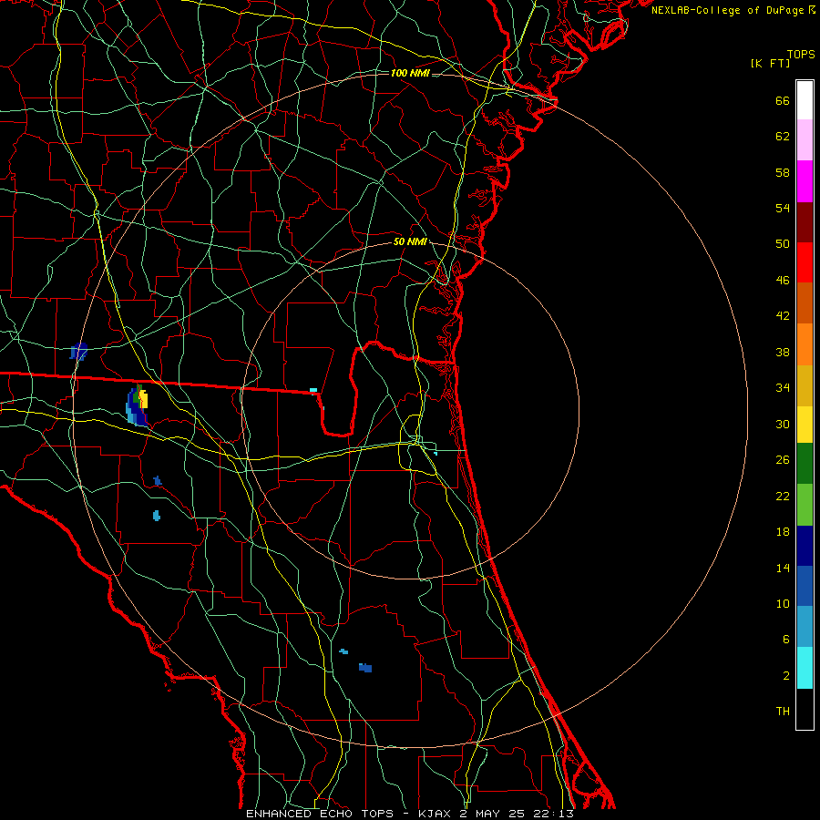Click the dark green legend swatch
820x820 pixels.
[x=805, y=464]
